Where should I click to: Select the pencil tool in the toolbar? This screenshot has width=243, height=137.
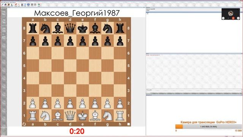(x=2, y=5)
